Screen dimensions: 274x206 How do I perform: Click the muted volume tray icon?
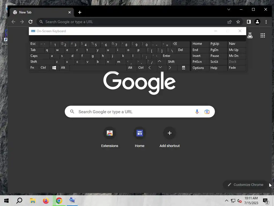(239, 201)
